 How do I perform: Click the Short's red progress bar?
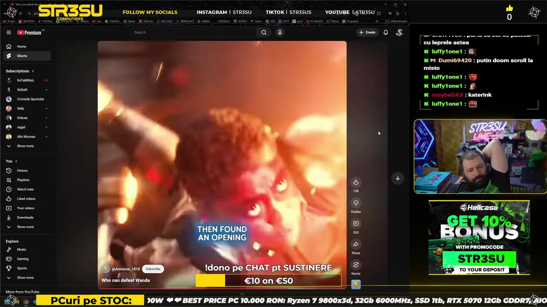pos(222,288)
